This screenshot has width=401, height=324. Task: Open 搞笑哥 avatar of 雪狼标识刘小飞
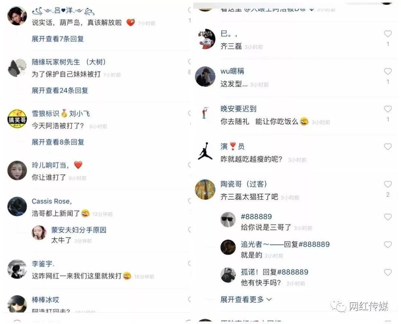pos(17,119)
